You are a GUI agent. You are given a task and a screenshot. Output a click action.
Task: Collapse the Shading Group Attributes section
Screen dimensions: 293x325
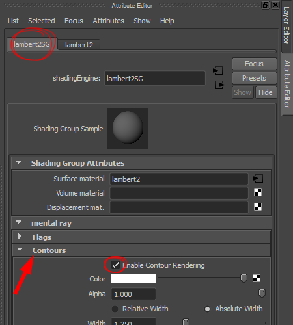point(19,162)
